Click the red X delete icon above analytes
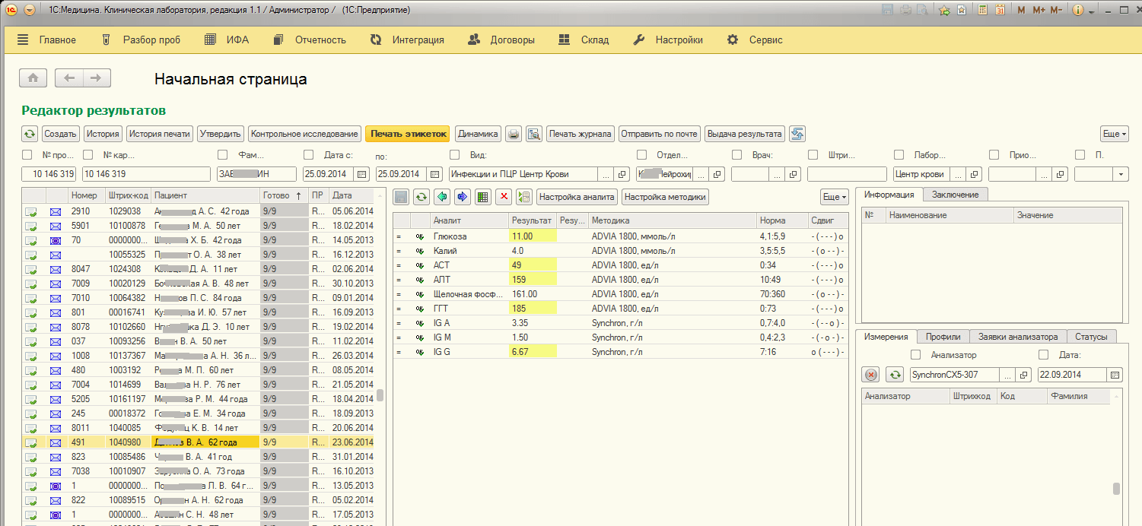Screen dimensions: 1142x526 503,198
